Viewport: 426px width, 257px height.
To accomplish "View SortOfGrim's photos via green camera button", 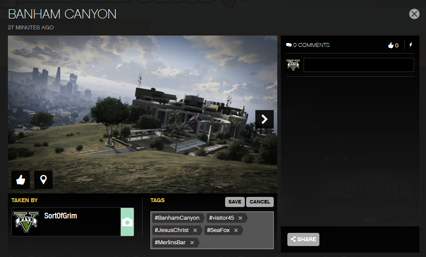I will pyautogui.click(x=127, y=222).
